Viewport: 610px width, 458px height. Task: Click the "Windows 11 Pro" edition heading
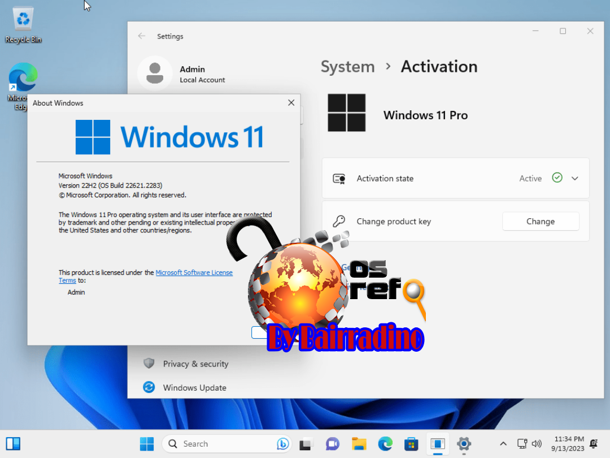tap(426, 115)
